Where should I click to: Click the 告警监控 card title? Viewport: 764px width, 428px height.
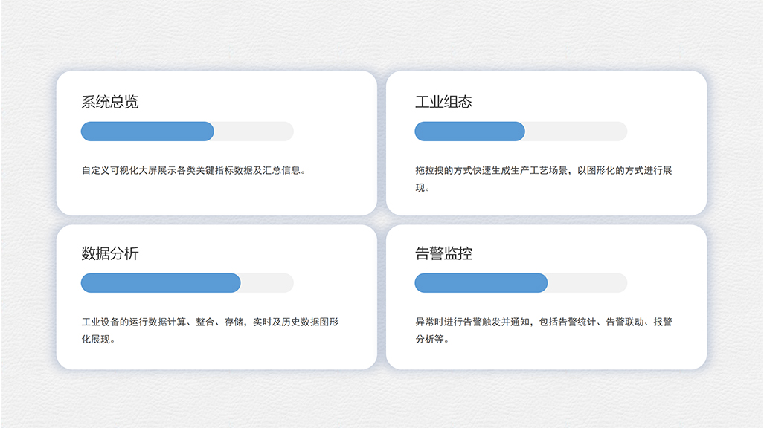tap(443, 253)
